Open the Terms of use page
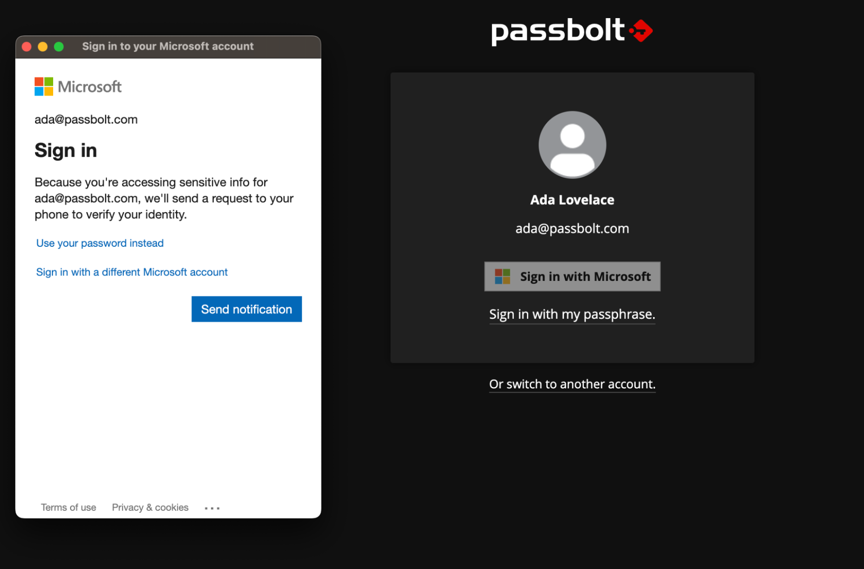Viewport: 864px width, 569px height. point(69,507)
